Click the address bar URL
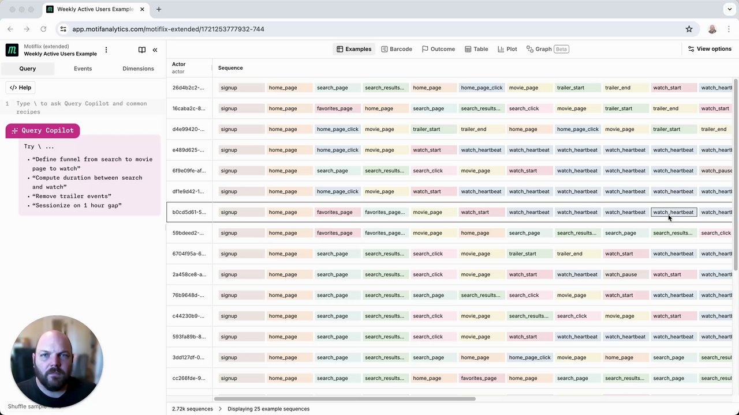This screenshot has width=739, height=415. (x=168, y=29)
